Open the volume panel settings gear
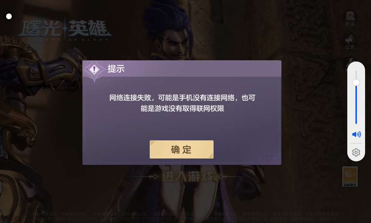 356,152
